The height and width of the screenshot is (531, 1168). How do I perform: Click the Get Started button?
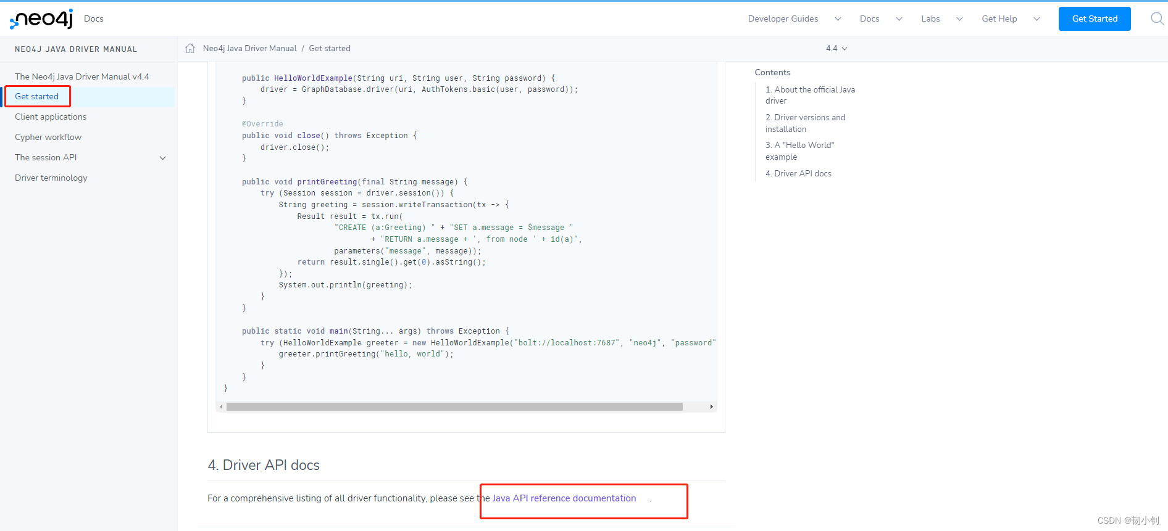[x=1095, y=19]
